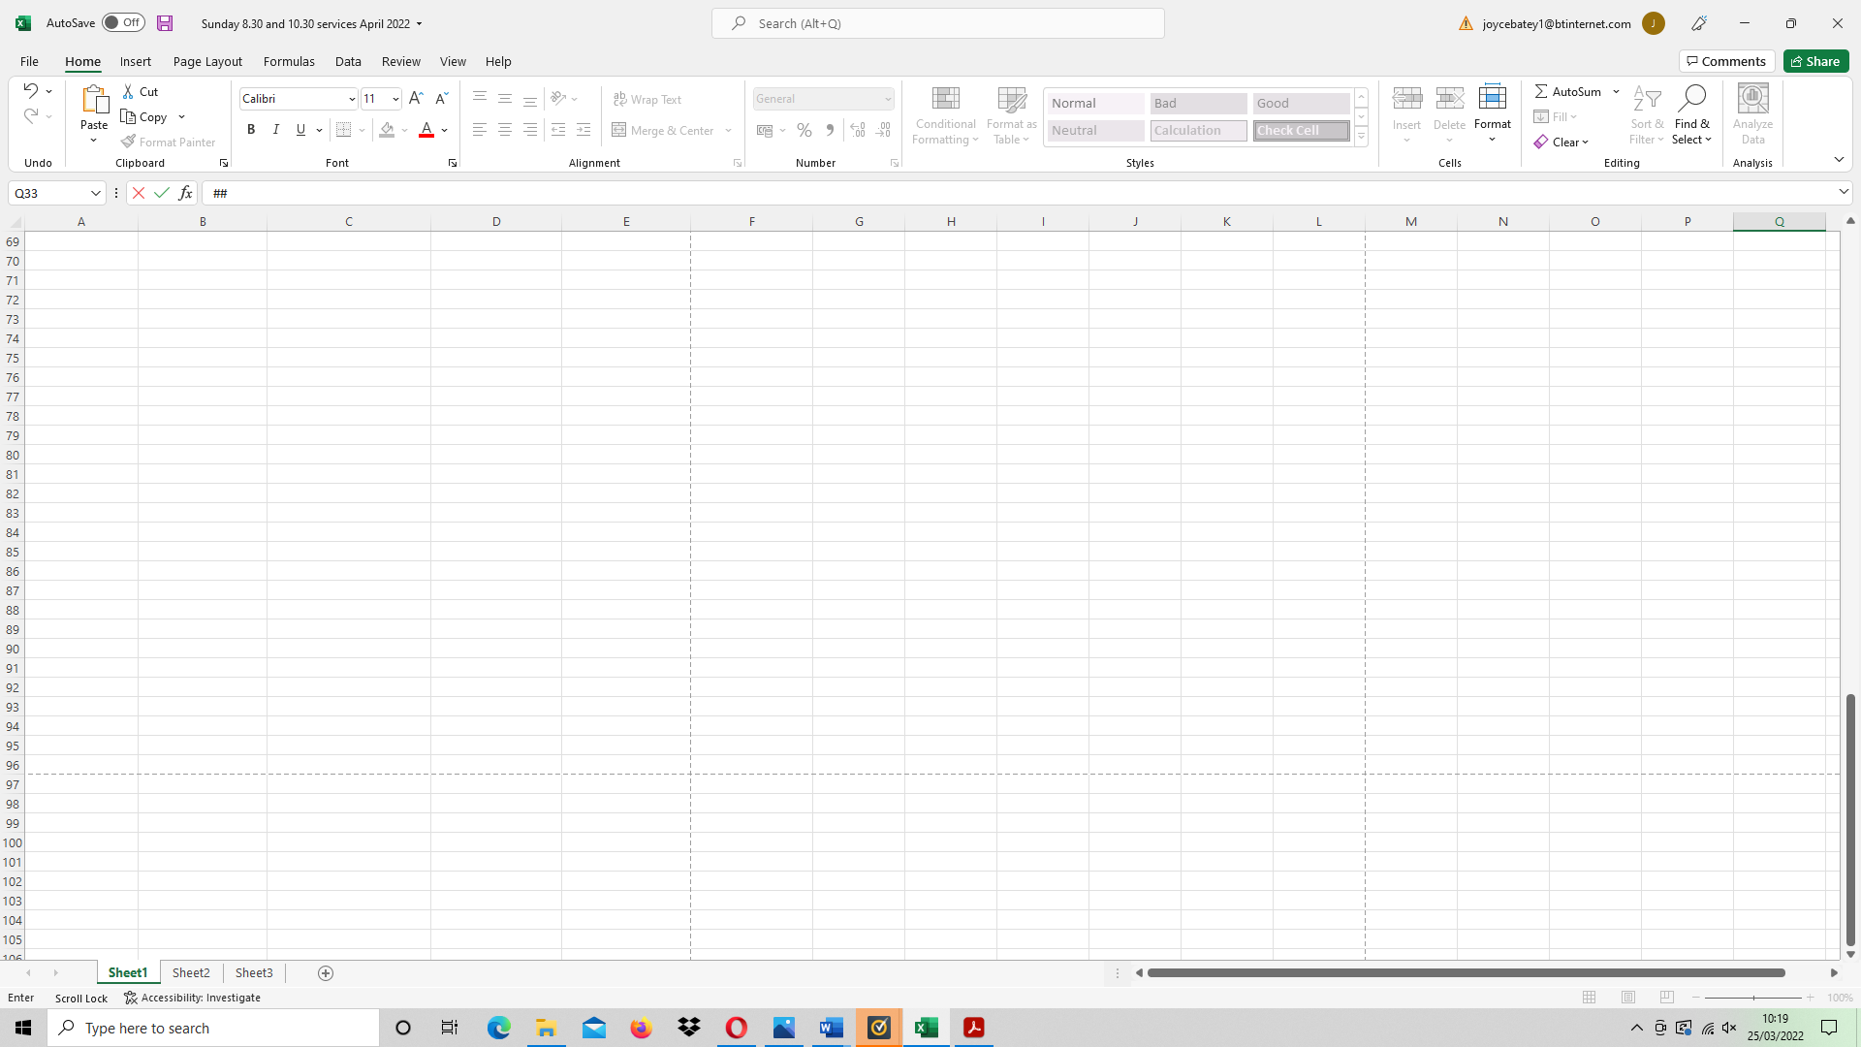Image resolution: width=1861 pixels, height=1047 pixels.
Task: Toggle the AutoSave switch
Action: [123, 23]
